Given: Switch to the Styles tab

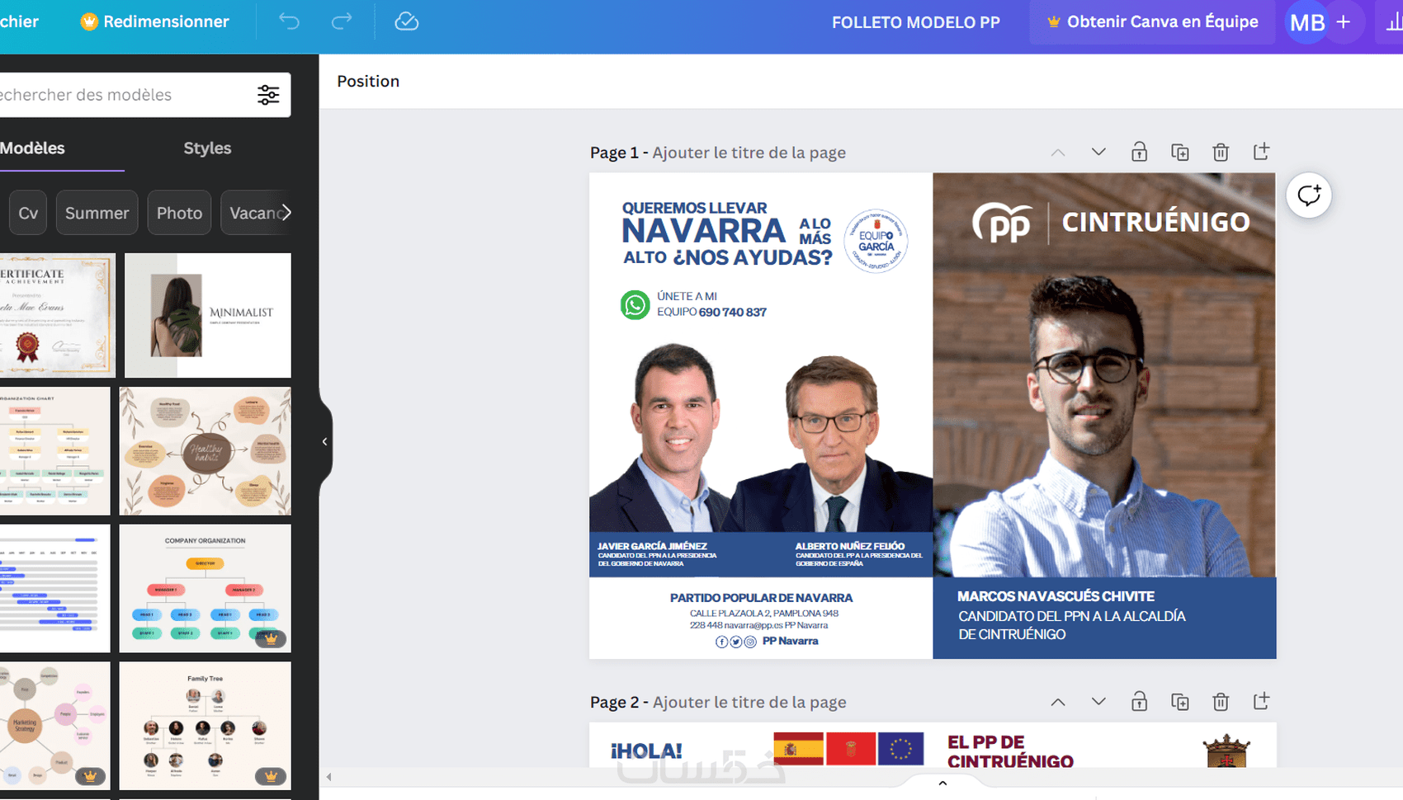Looking at the screenshot, I should point(207,148).
